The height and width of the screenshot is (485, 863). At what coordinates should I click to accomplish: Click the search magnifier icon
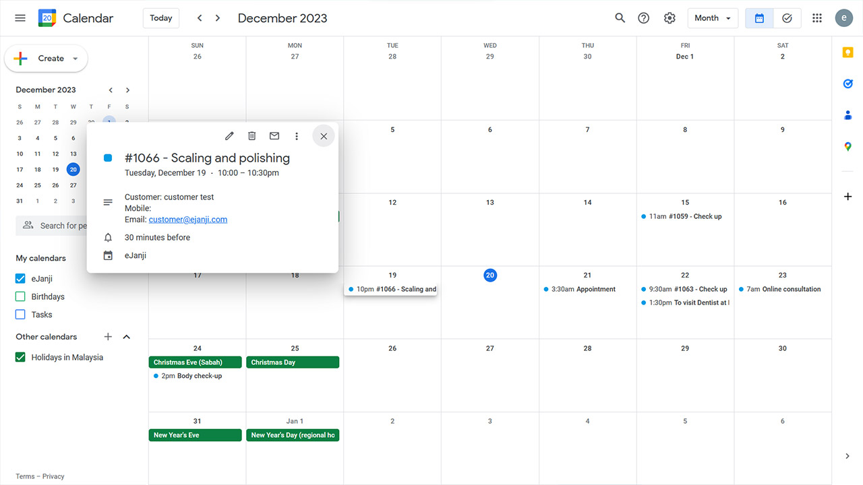click(x=620, y=18)
